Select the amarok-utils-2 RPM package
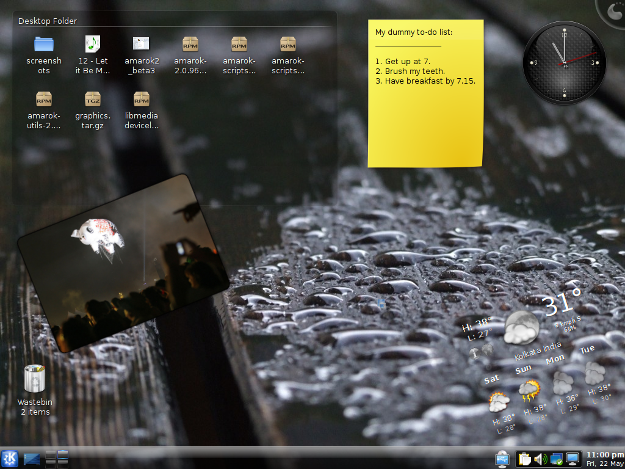The height and width of the screenshot is (469, 625). 44,99
